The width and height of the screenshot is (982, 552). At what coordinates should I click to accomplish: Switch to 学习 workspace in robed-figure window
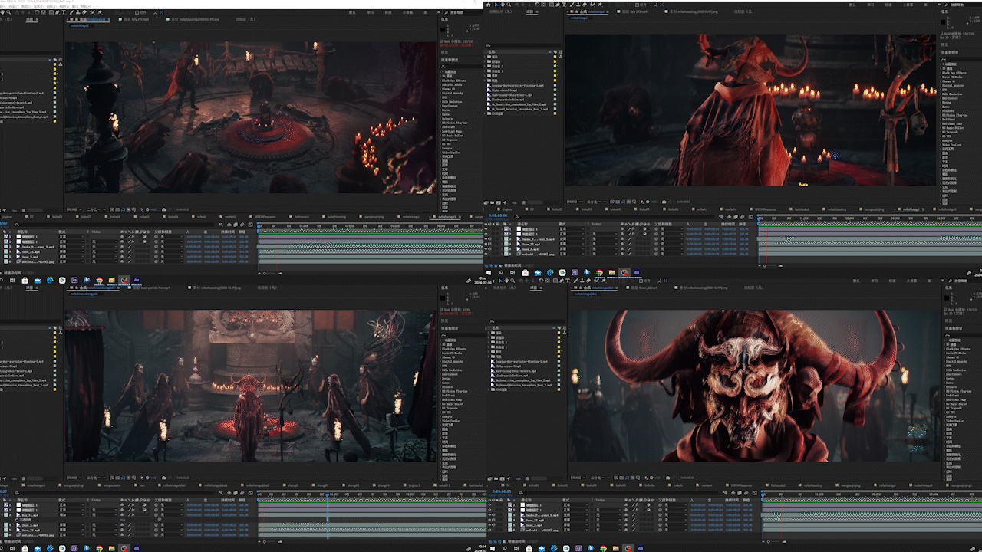870,5
